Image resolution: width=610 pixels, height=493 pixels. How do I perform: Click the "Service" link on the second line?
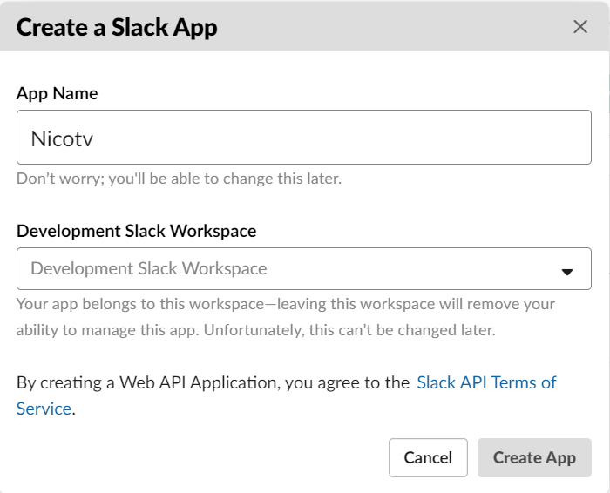point(44,409)
